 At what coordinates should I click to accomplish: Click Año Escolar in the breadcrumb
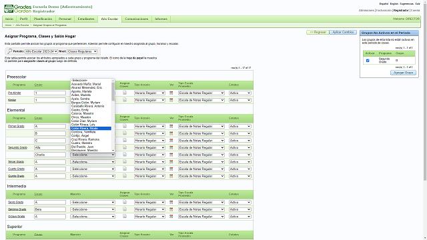[x=22, y=25]
